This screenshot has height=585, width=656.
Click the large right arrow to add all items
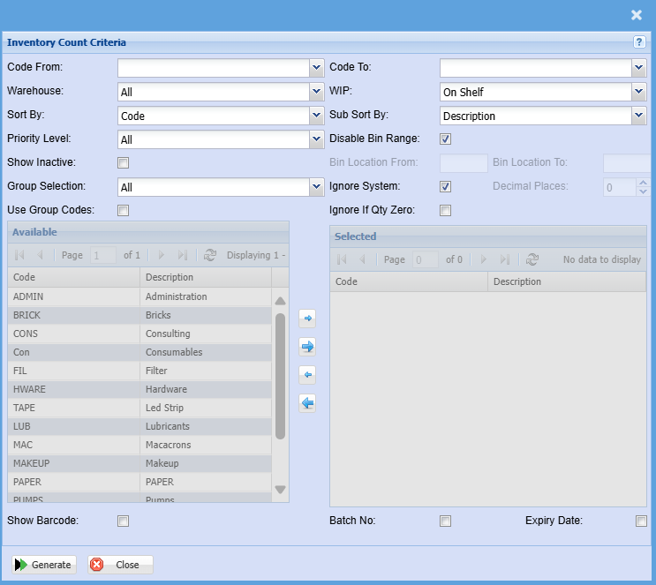(307, 346)
